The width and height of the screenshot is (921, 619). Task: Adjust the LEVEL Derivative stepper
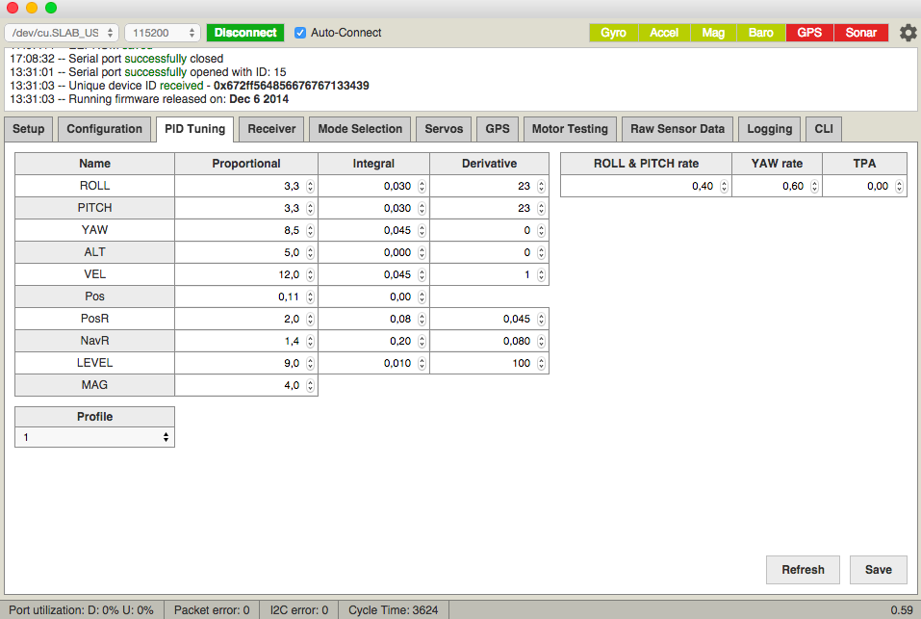click(541, 364)
